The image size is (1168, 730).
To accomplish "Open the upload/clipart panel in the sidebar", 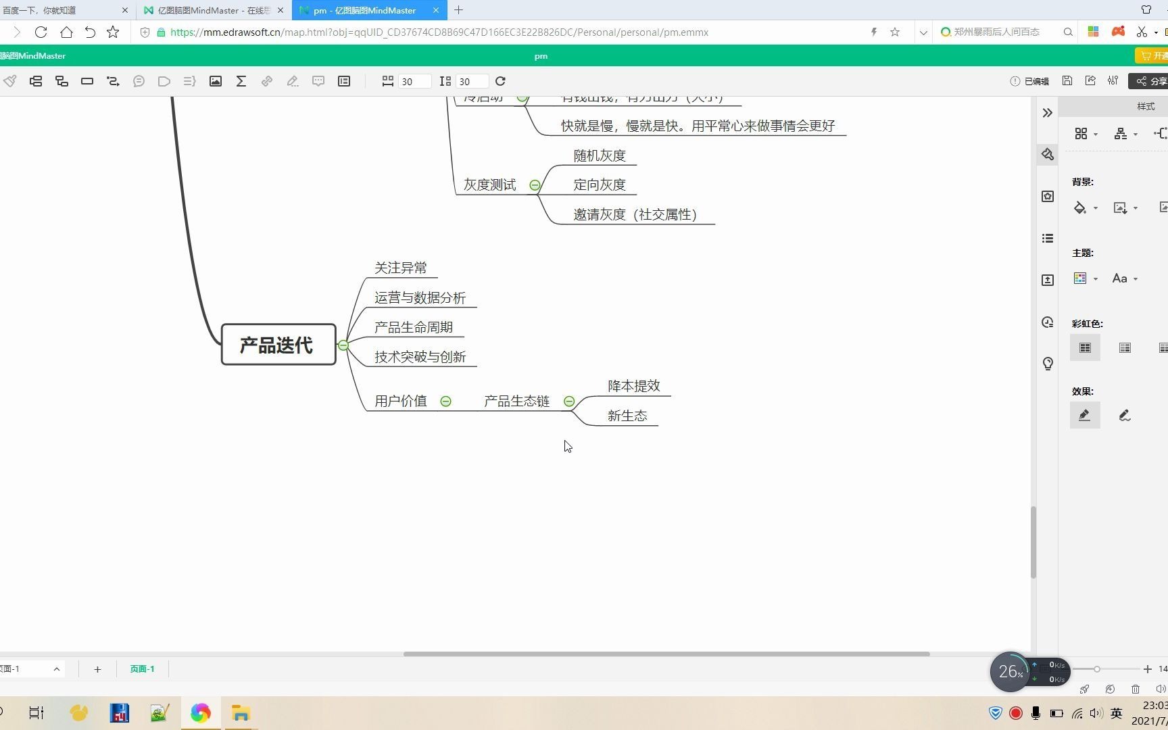I will click(1048, 280).
